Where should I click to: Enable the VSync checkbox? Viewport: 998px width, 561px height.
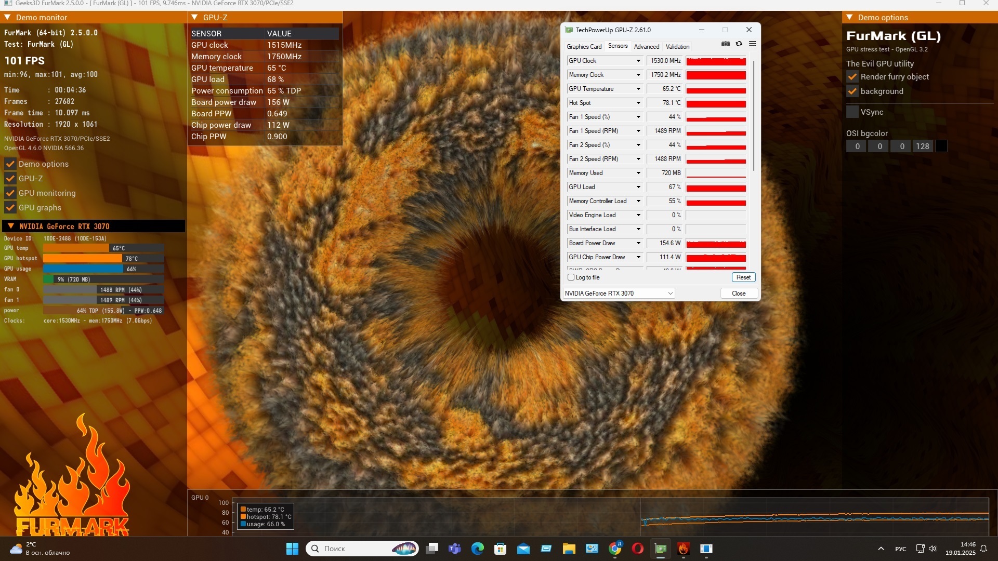[x=852, y=112]
